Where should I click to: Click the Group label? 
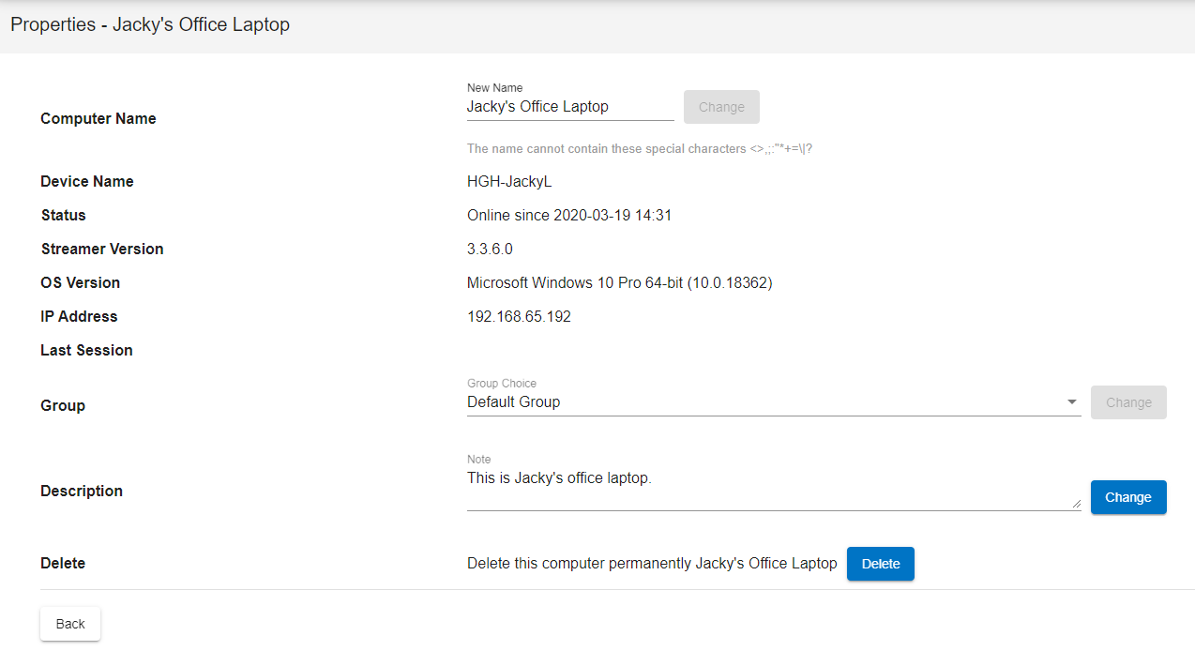(63, 405)
